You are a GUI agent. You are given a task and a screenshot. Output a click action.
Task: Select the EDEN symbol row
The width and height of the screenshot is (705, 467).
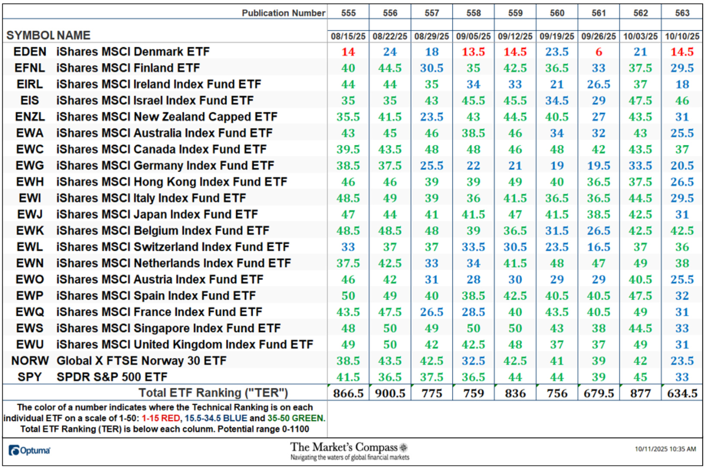(352, 51)
